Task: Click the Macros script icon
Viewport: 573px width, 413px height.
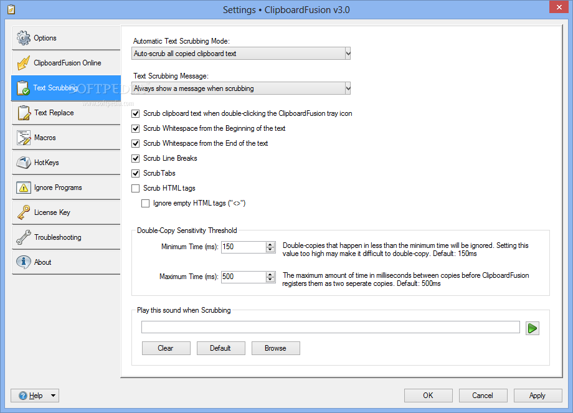Action: click(24, 138)
